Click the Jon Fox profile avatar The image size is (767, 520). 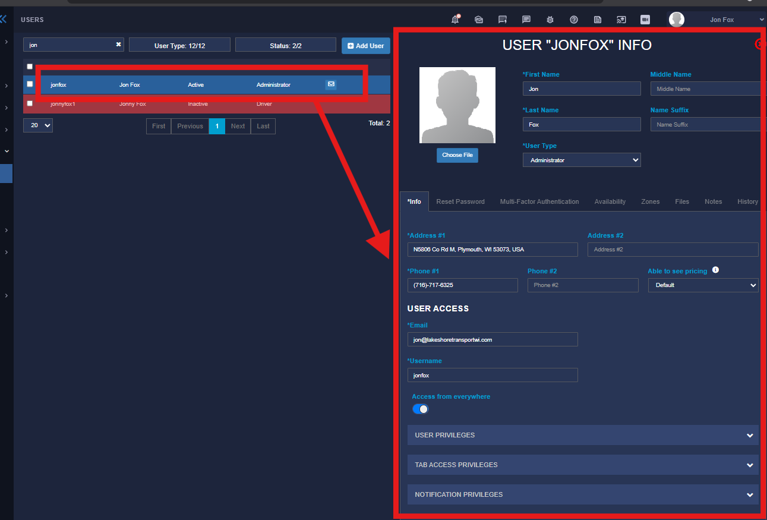677,20
